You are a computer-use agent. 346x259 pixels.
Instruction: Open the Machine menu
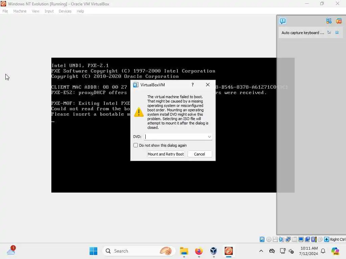click(x=20, y=11)
